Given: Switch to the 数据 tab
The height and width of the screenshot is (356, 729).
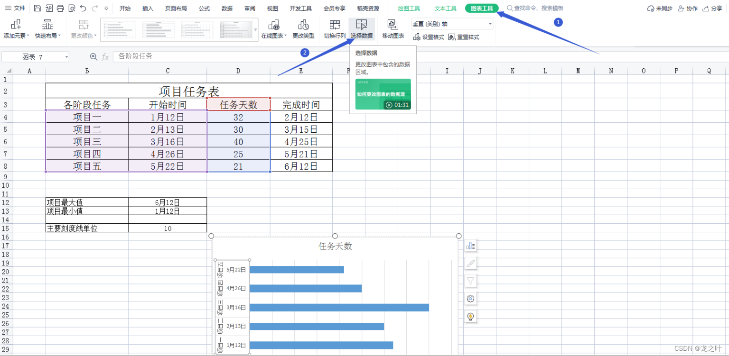Looking at the screenshot, I should (x=227, y=9).
